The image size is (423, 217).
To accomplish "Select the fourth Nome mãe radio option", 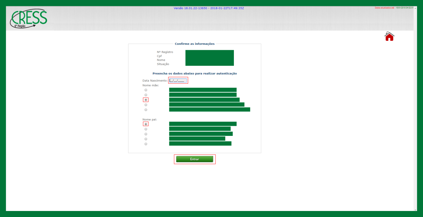I will click(146, 105).
